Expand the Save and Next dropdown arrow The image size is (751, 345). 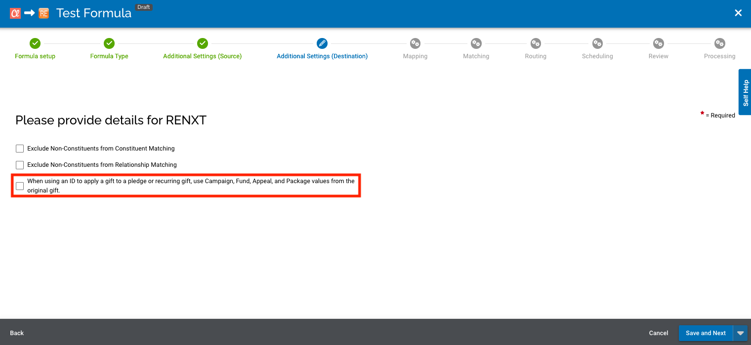tap(741, 333)
